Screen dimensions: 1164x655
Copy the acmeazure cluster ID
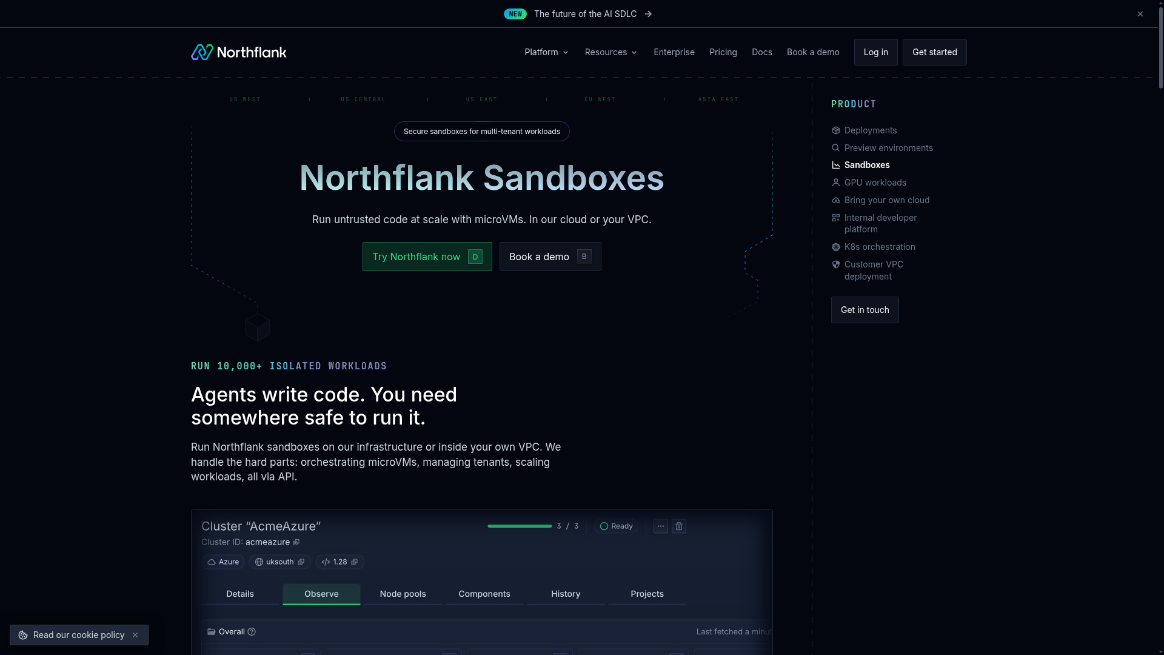coord(296,542)
